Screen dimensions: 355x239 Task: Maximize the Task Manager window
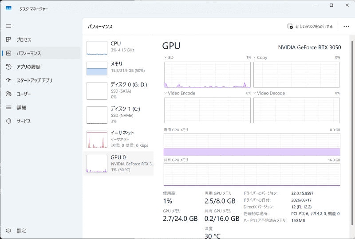[331, 5]
